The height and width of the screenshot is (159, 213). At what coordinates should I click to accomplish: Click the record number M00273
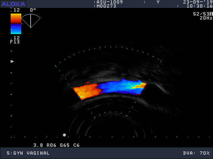(107, 6)
